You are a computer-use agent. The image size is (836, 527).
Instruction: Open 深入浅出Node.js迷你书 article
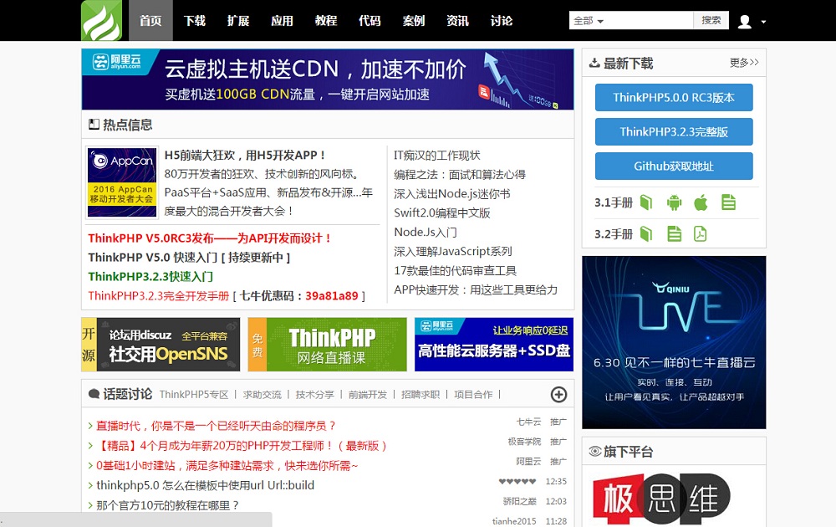452,193
